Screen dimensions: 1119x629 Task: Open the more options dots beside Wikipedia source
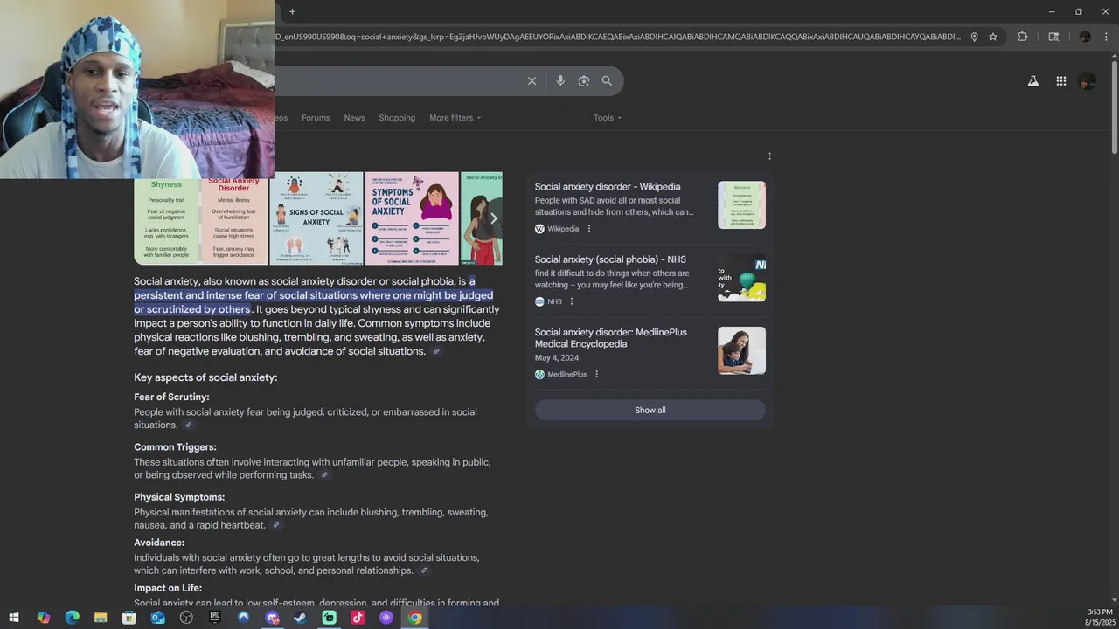(588, 229)
